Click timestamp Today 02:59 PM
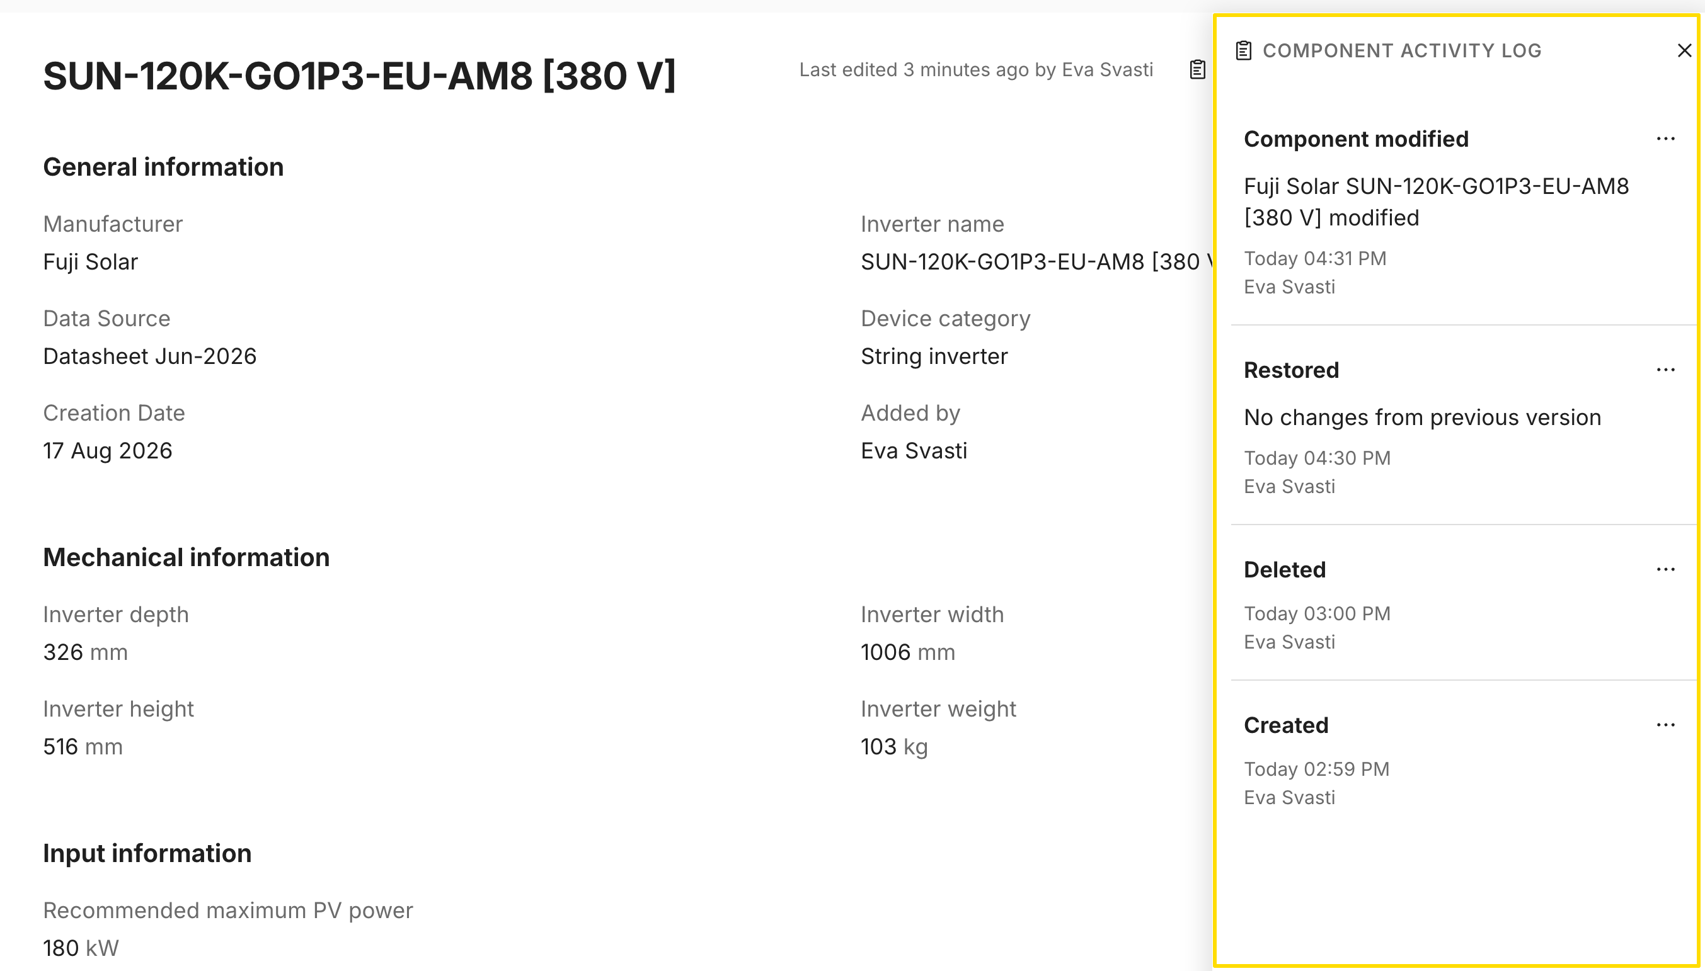This screenshot has width=1705, height=971. click(1316, 769)
